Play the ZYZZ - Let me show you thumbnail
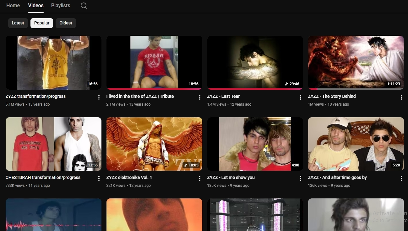This screenshot has height=231, width=408. tap(255, 144)
